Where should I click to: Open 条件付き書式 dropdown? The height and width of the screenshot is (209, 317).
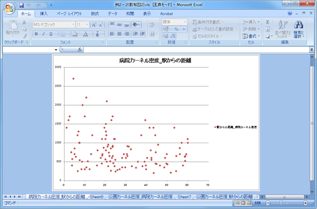tap(207, 22)
